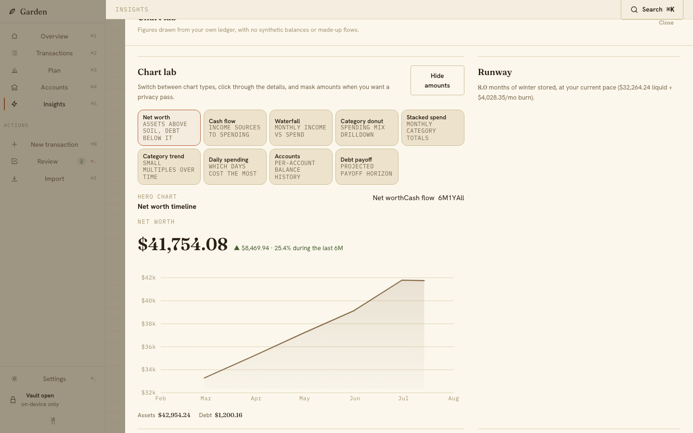Click the Debt $1,200.16 value
This screenshot has height=433, width=693.
229,415
